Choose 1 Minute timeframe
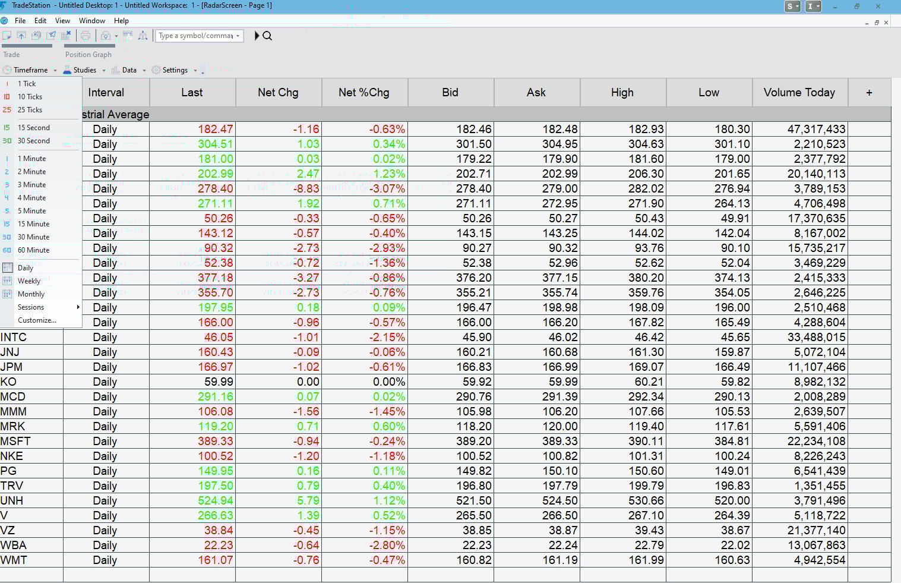 (x=40, y=159)
